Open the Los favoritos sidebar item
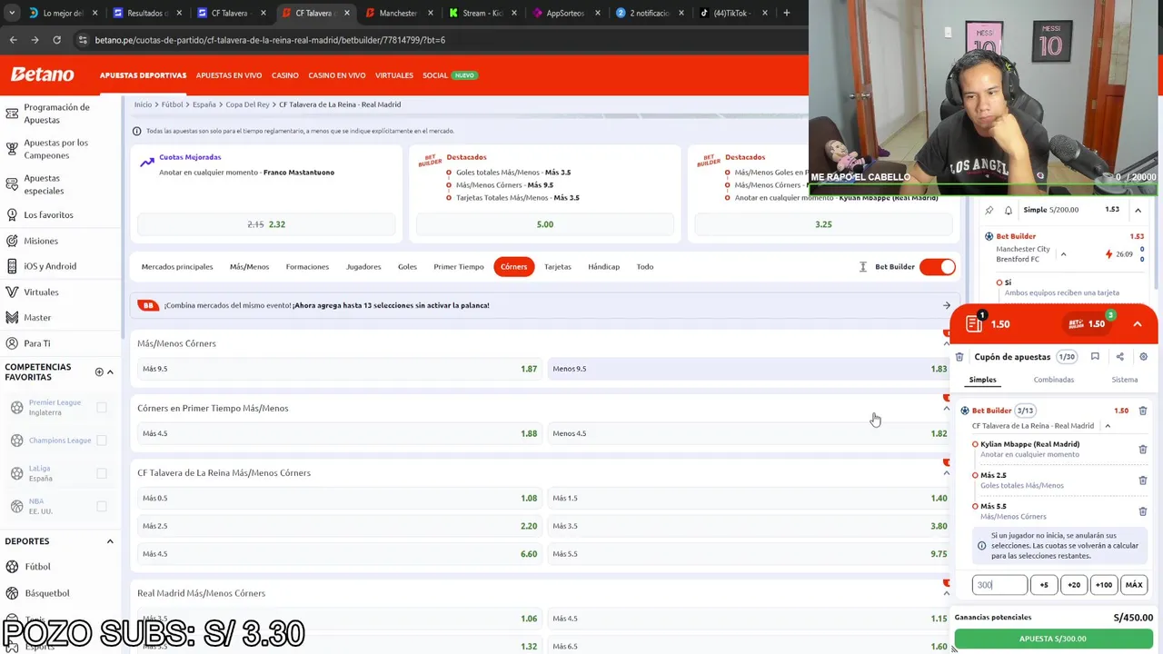This screenshot has height=654, width=1163. [48, 214]
